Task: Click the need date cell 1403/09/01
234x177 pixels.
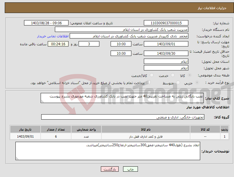Action: (x=25, y=136)
